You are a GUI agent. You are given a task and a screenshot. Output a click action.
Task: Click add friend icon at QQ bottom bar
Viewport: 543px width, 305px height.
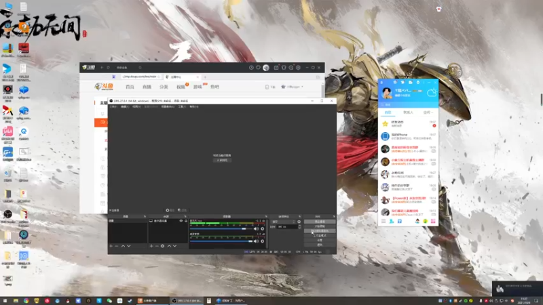point(392,221)
